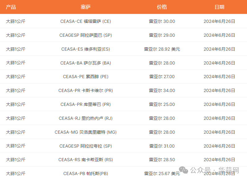Click 大蒜1公斤 in the 阿拉萨图巴 row
The height and width of the screenshot is (180, 247).
tap(15, 35)
